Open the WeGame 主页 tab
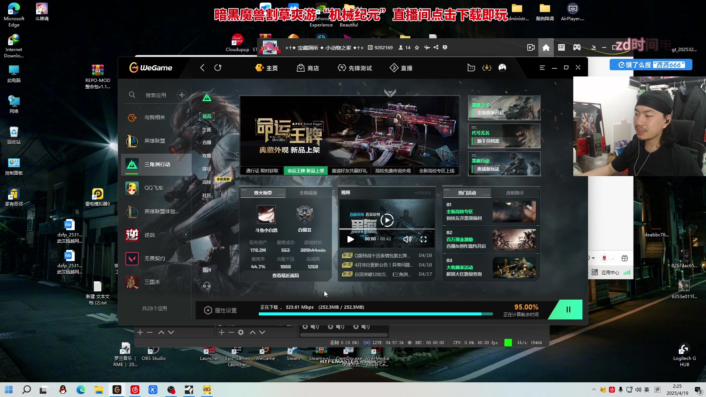Screen dimensions: 706x397 [x=267, y=68]
